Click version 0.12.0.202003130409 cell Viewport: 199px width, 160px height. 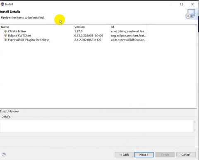pos(89,36)
